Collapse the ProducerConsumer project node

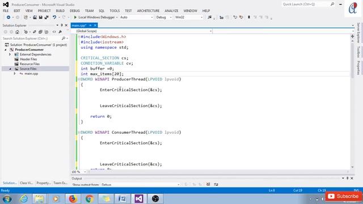6,50
